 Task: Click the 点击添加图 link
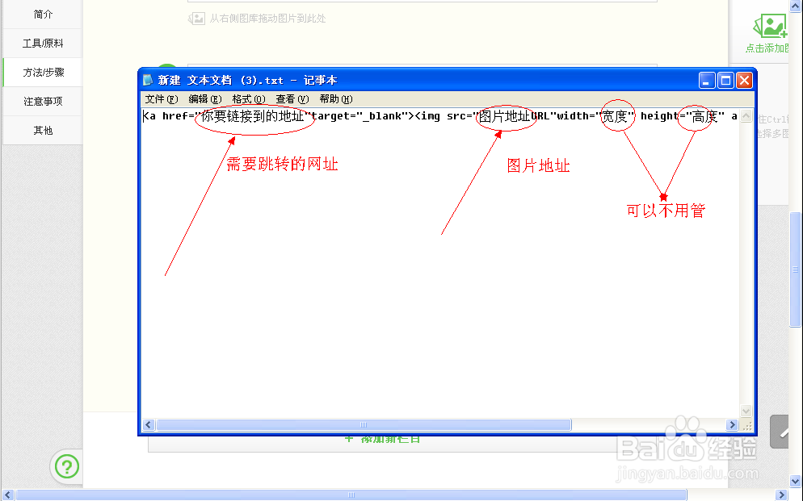[767, 48]
